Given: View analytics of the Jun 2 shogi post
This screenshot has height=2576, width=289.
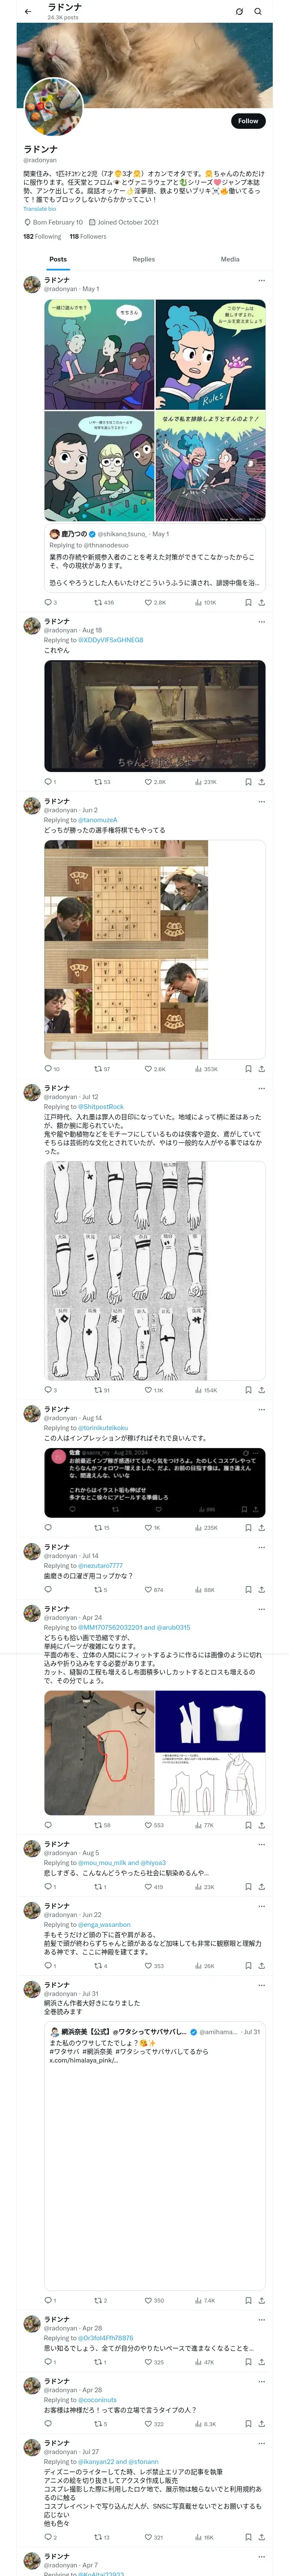Looking at the screenshot, I should 183,1069.
